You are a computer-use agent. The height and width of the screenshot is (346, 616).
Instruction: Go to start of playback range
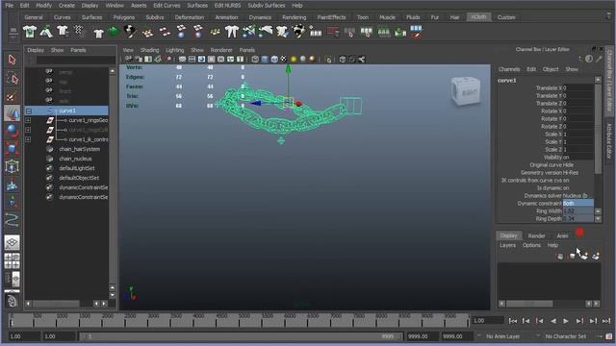pos(512,321)
